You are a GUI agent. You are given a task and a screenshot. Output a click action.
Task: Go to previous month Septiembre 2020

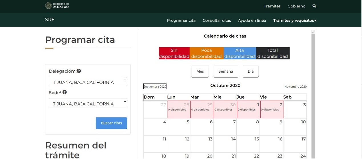155,86
